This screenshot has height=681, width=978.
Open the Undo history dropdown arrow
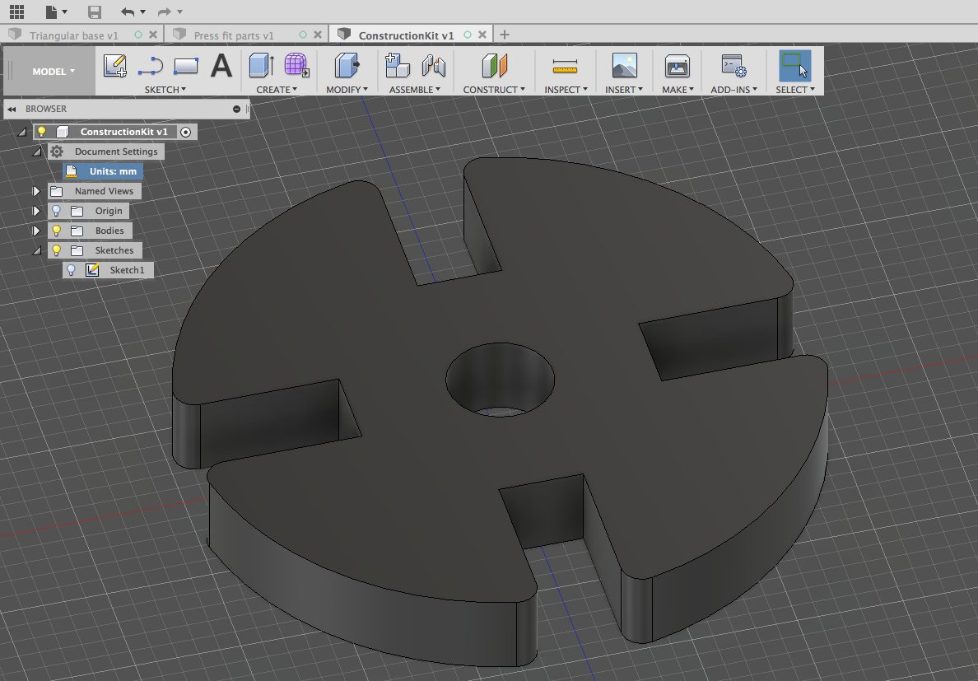pos(143,12)
